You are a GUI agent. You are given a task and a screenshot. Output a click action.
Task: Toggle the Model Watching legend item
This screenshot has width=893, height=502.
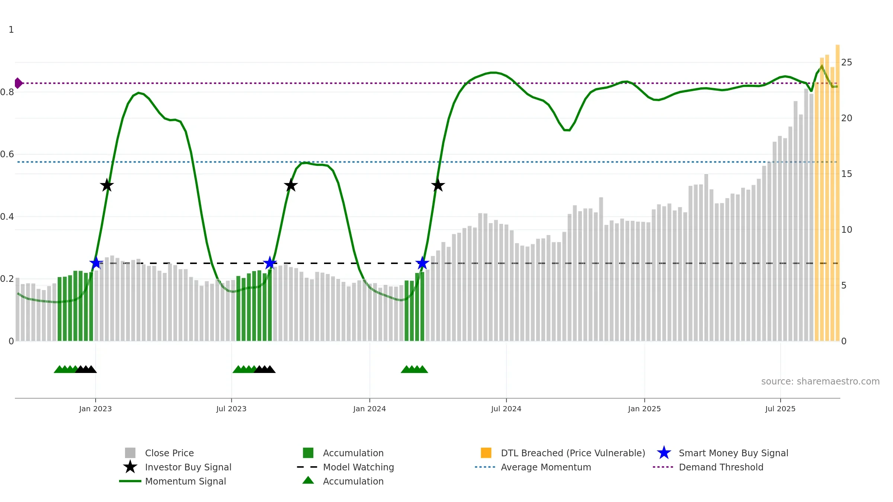pyautogui.click(x=358, y=467)
